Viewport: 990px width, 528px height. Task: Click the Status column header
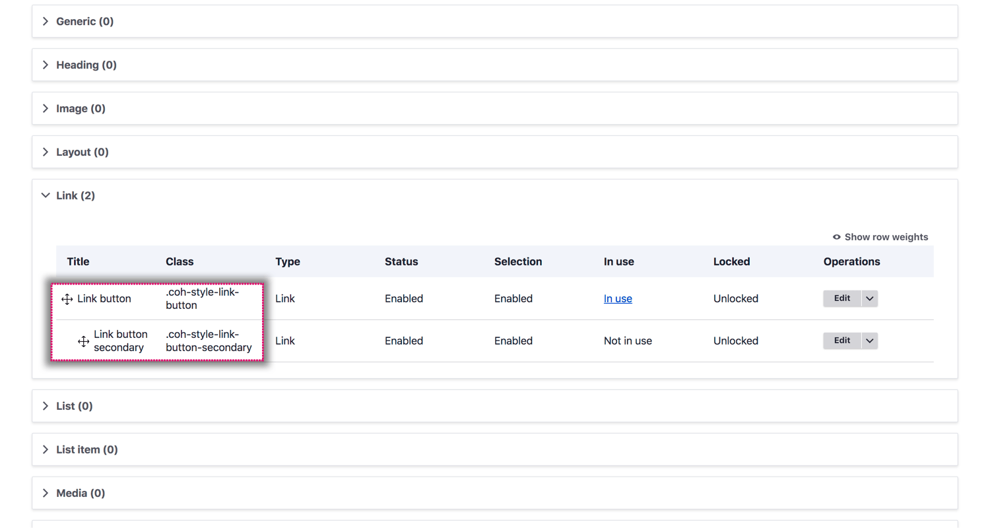click(x=401, y=261)
